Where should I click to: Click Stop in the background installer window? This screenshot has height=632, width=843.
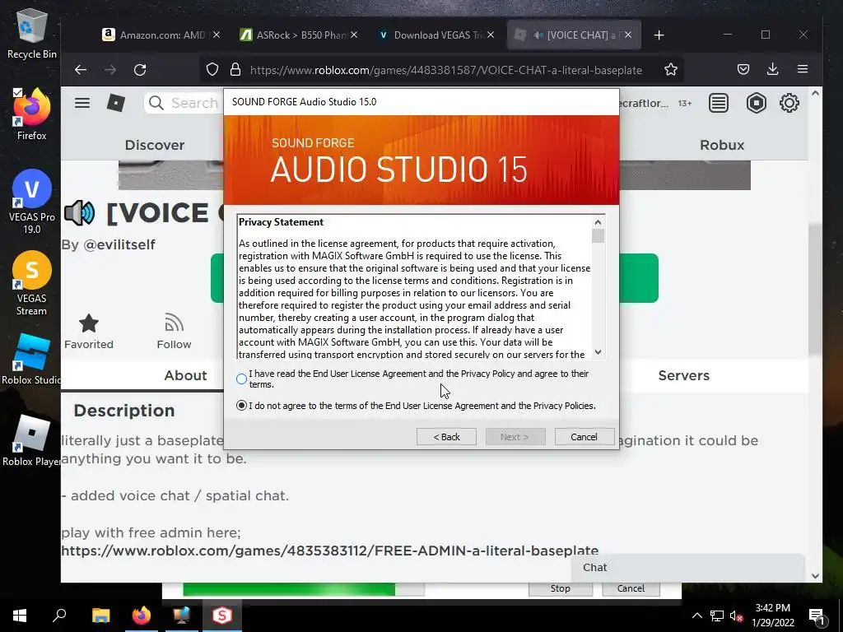(x=560, y=588)
